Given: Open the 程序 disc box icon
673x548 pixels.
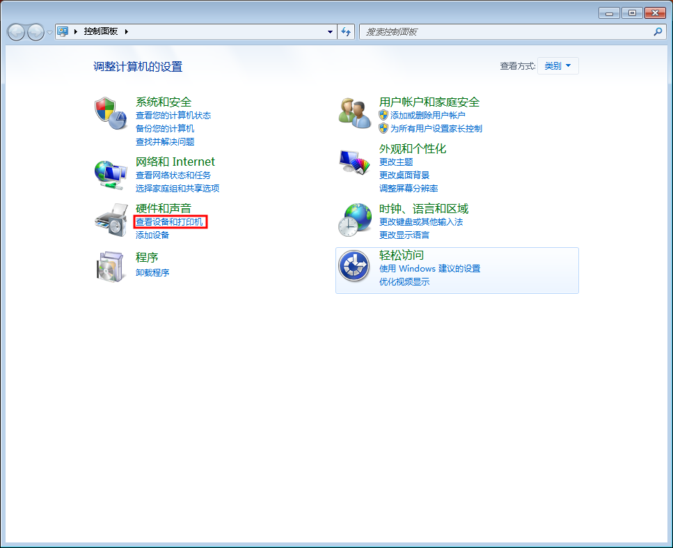Looking at the screenshot, I should click(111, 267).
